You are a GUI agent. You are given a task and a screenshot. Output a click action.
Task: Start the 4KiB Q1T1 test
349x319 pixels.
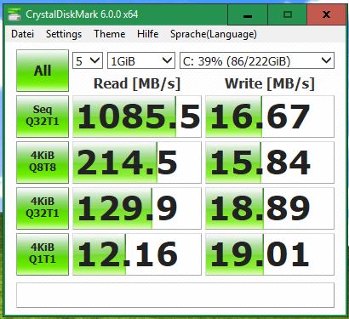(x=43, y=254)
